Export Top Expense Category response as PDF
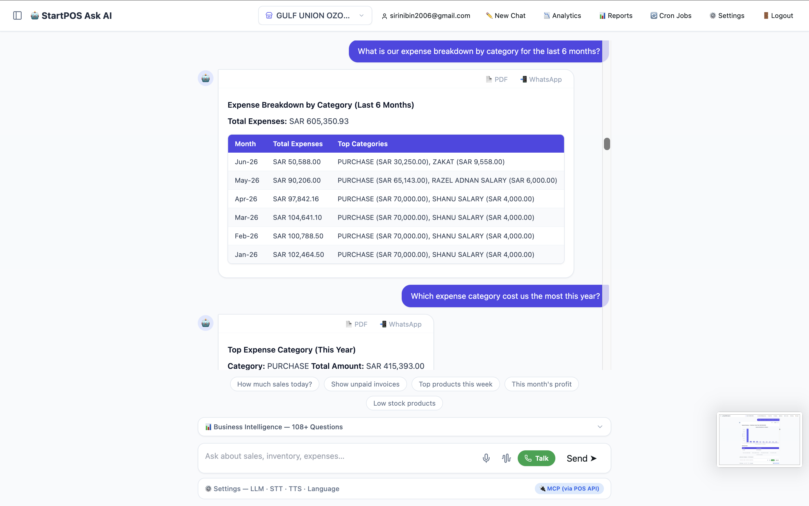 click(x=356, y=324)
